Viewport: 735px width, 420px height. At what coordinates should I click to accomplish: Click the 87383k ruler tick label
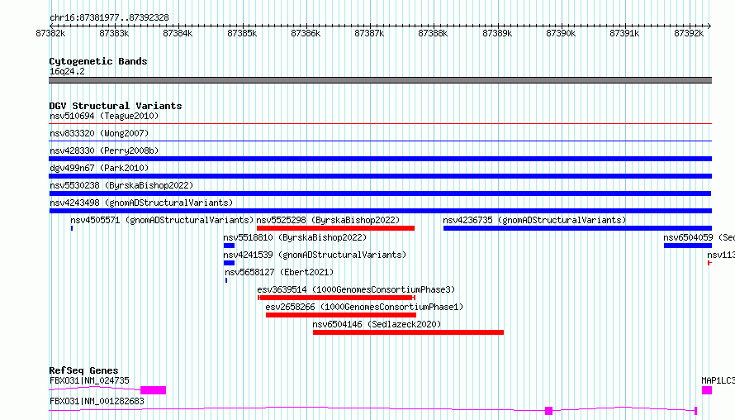coord(114,33)
